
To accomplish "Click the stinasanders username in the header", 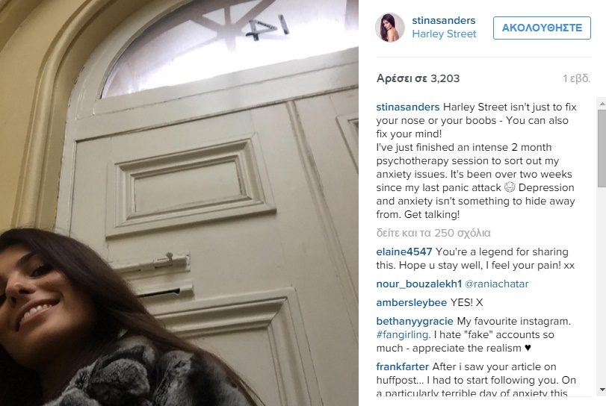I will pyautogui.click(x=444, y=20).
